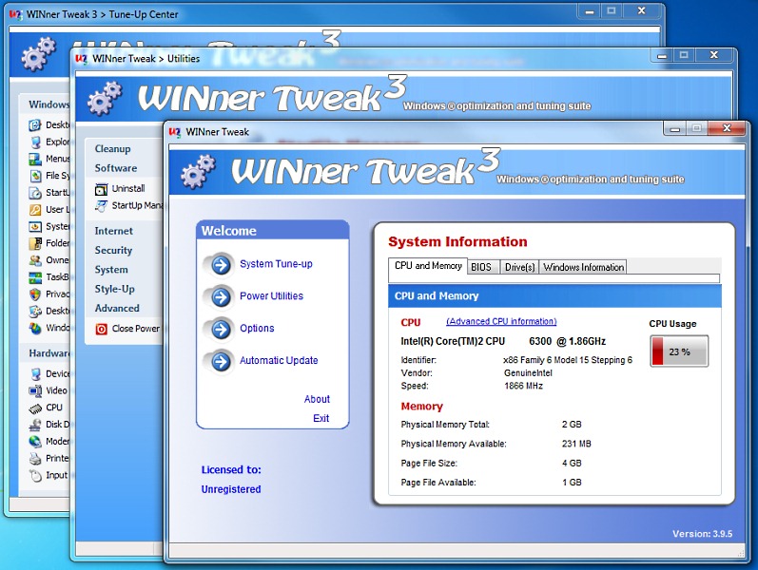Expand the Security section in Utilities
Image resolution: width=758 pixels, height=570 pixels.
tap(113, 251)
